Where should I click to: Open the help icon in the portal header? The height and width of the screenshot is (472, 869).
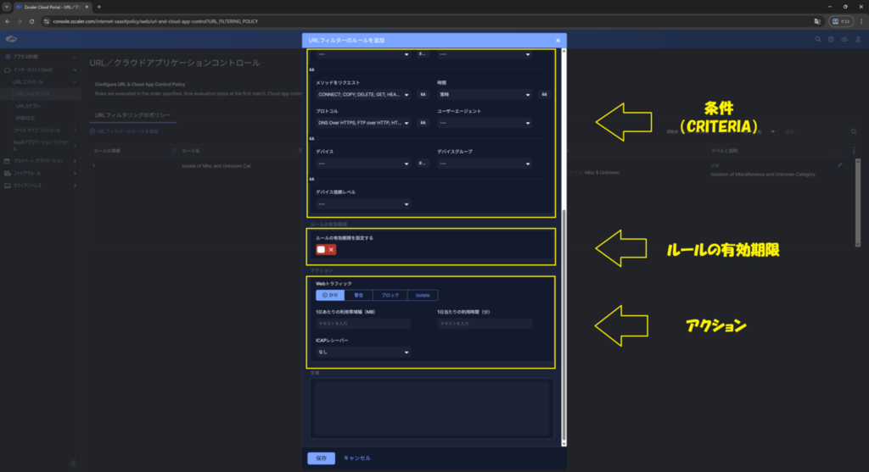[x=831, y=39]
